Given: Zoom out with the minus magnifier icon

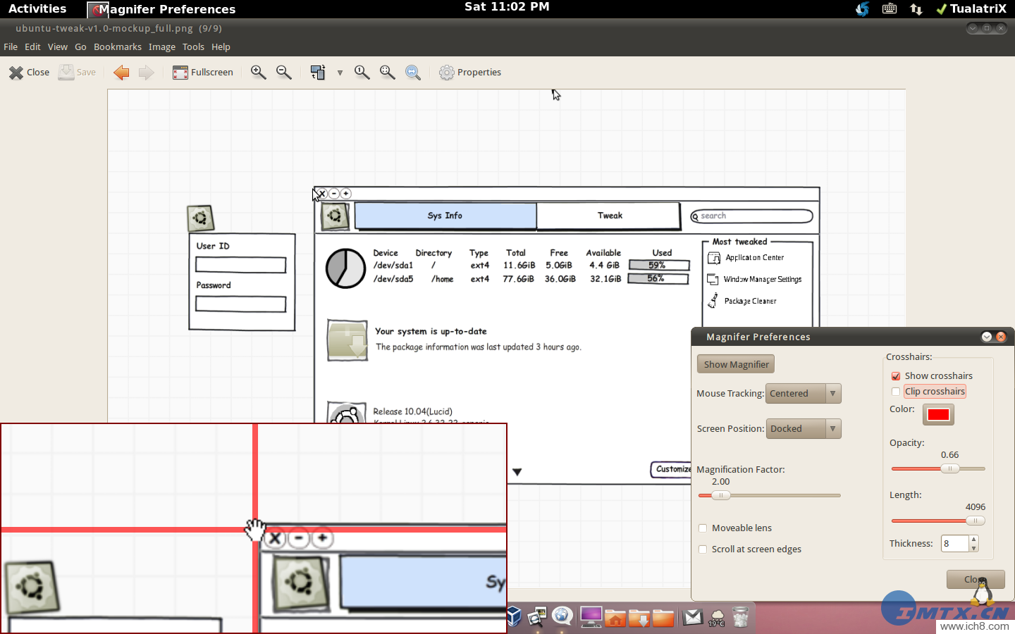Looking at the screenshot, I should click(x=284, y=73).
